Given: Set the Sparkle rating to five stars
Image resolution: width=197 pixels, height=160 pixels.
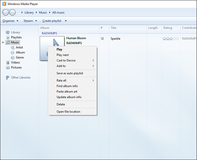Looking at the screenshot, I should click(x=178, y=38).
